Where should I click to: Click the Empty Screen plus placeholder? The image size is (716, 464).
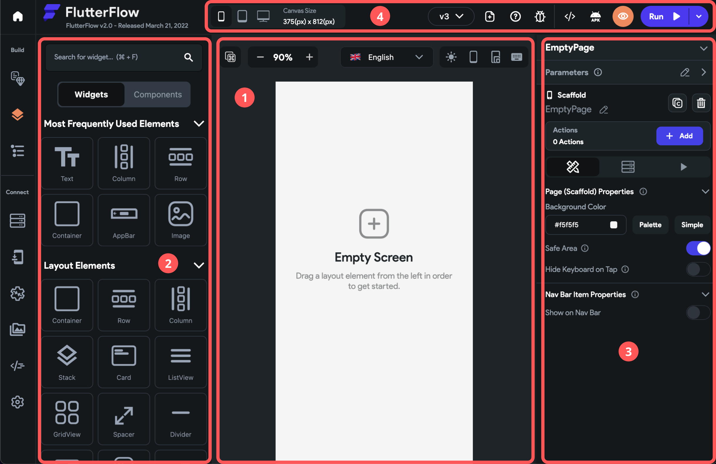[x=374, y=223]
